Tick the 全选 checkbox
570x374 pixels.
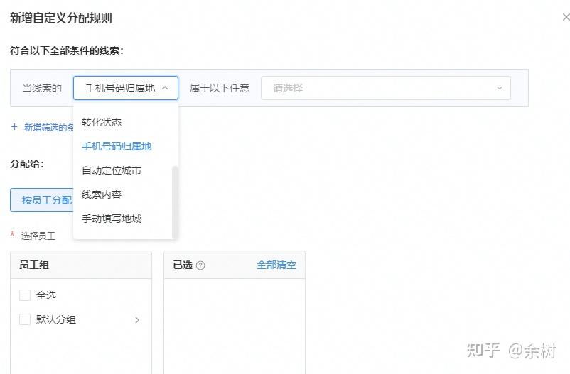click(25, 295)
